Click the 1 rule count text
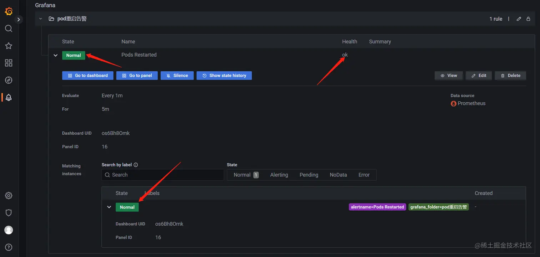Screen dimensions: 540x257 496,19
